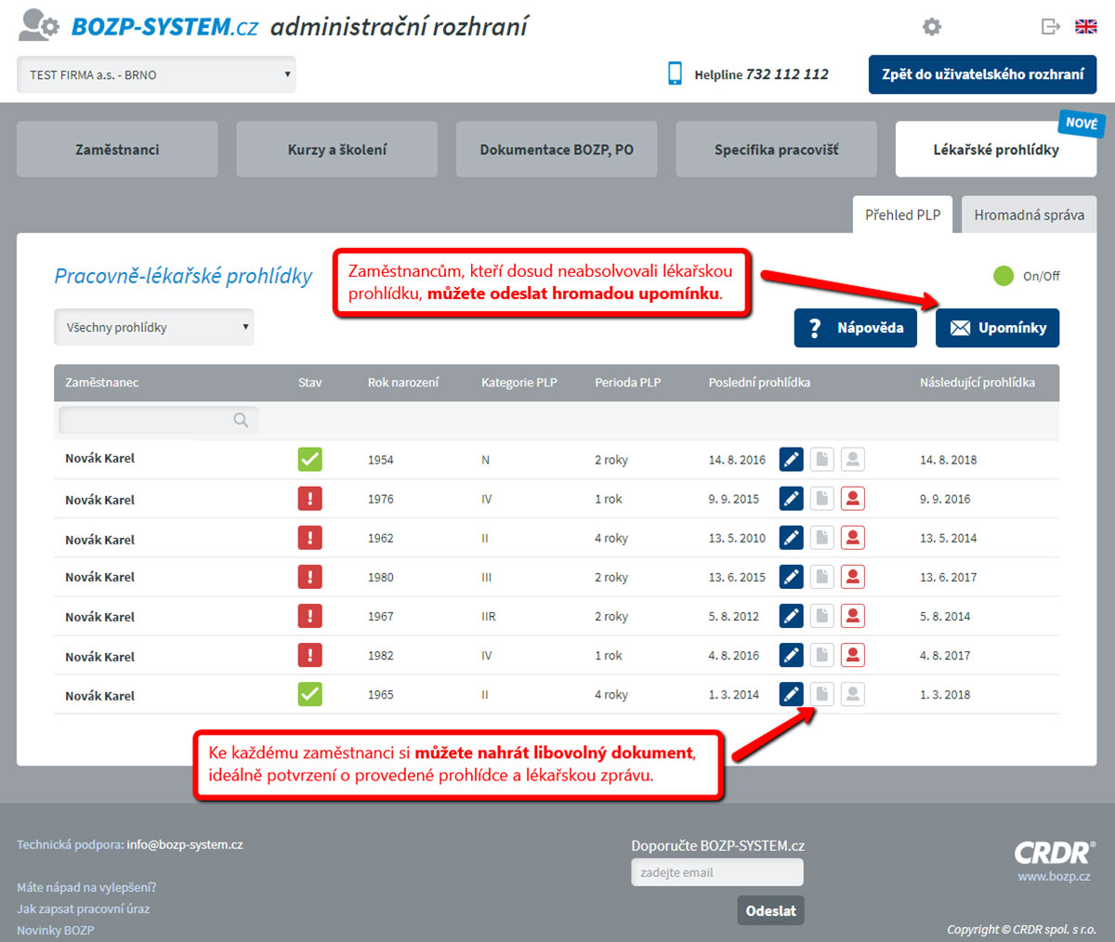Viewport: 1115px width, 942px height.
Task: Click the magnifier icon in the employee search
Action: pyautogui.click(x=241, y=420)
